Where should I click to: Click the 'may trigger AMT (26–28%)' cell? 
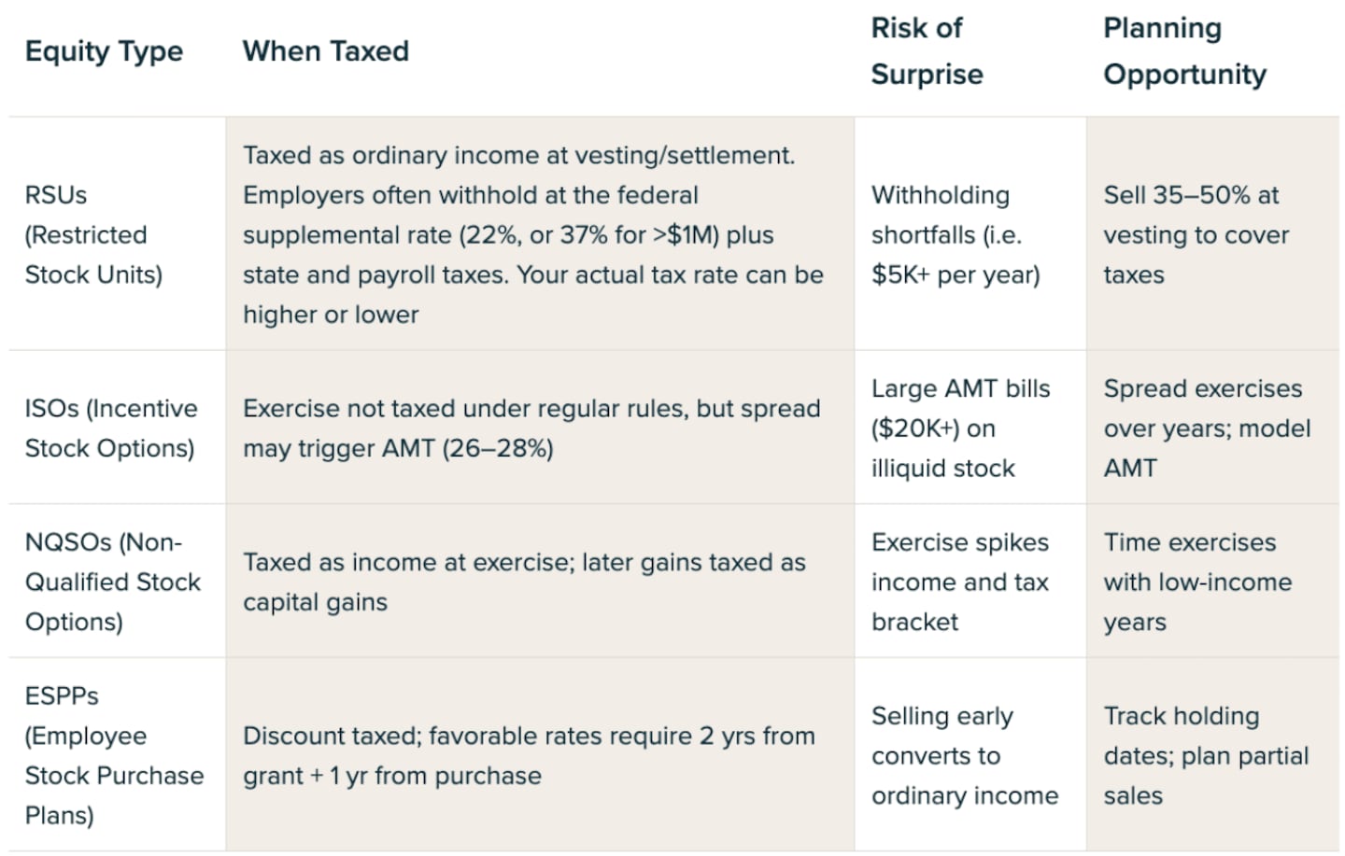(x=531, y=428)
